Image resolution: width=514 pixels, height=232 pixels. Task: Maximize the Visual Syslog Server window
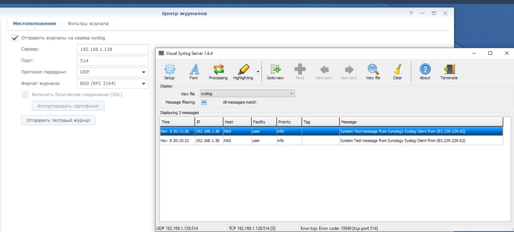click(x=490, y=53)
